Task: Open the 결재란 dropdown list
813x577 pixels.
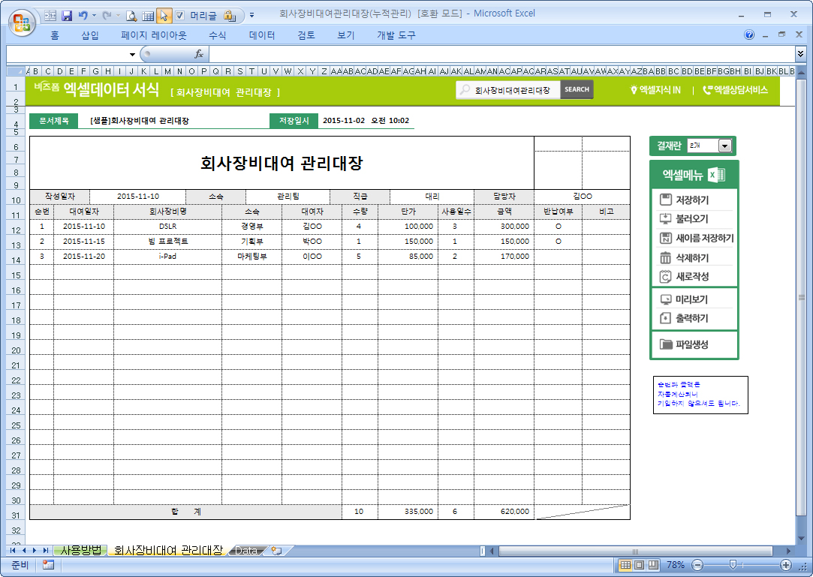Action: [x=724, y=146]
